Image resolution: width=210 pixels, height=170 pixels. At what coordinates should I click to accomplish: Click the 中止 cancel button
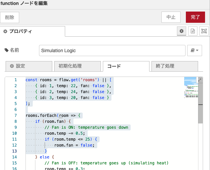tap(171, 17)
